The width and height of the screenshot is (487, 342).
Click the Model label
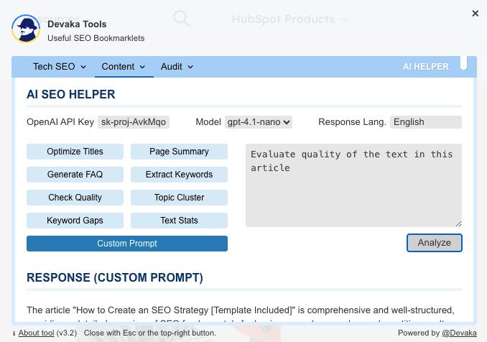tap(208, 122)
